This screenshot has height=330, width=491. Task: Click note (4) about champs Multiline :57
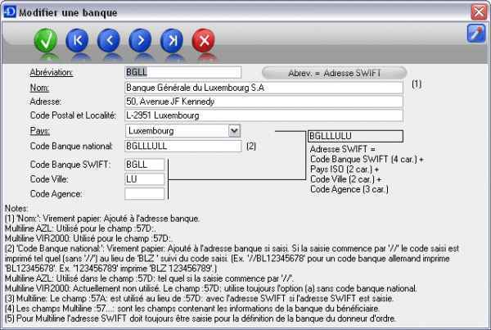(192, 309)
